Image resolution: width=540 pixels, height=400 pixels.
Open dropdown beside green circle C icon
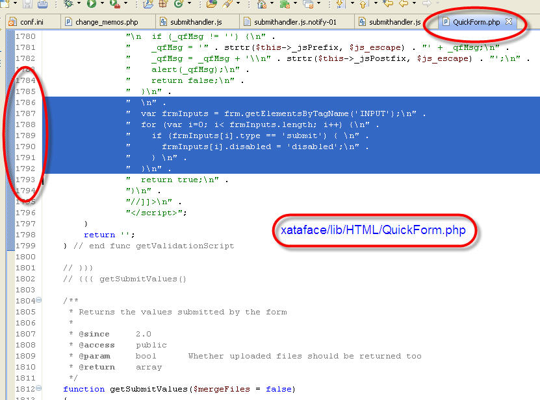point(189,3)
